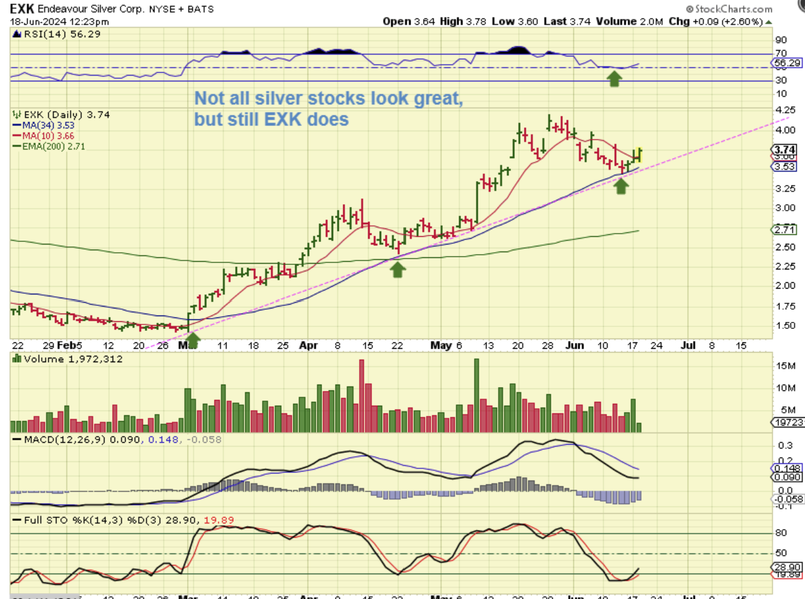Click the 0.090 MACD tag on right axis
The width and height of the screenshot is (805, 599).
click(786, 477)
